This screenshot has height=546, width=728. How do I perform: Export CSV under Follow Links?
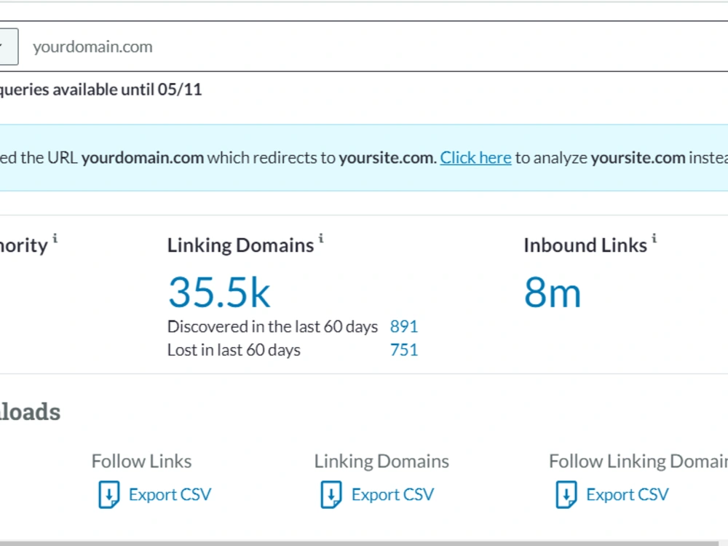[x=170, y=495]
